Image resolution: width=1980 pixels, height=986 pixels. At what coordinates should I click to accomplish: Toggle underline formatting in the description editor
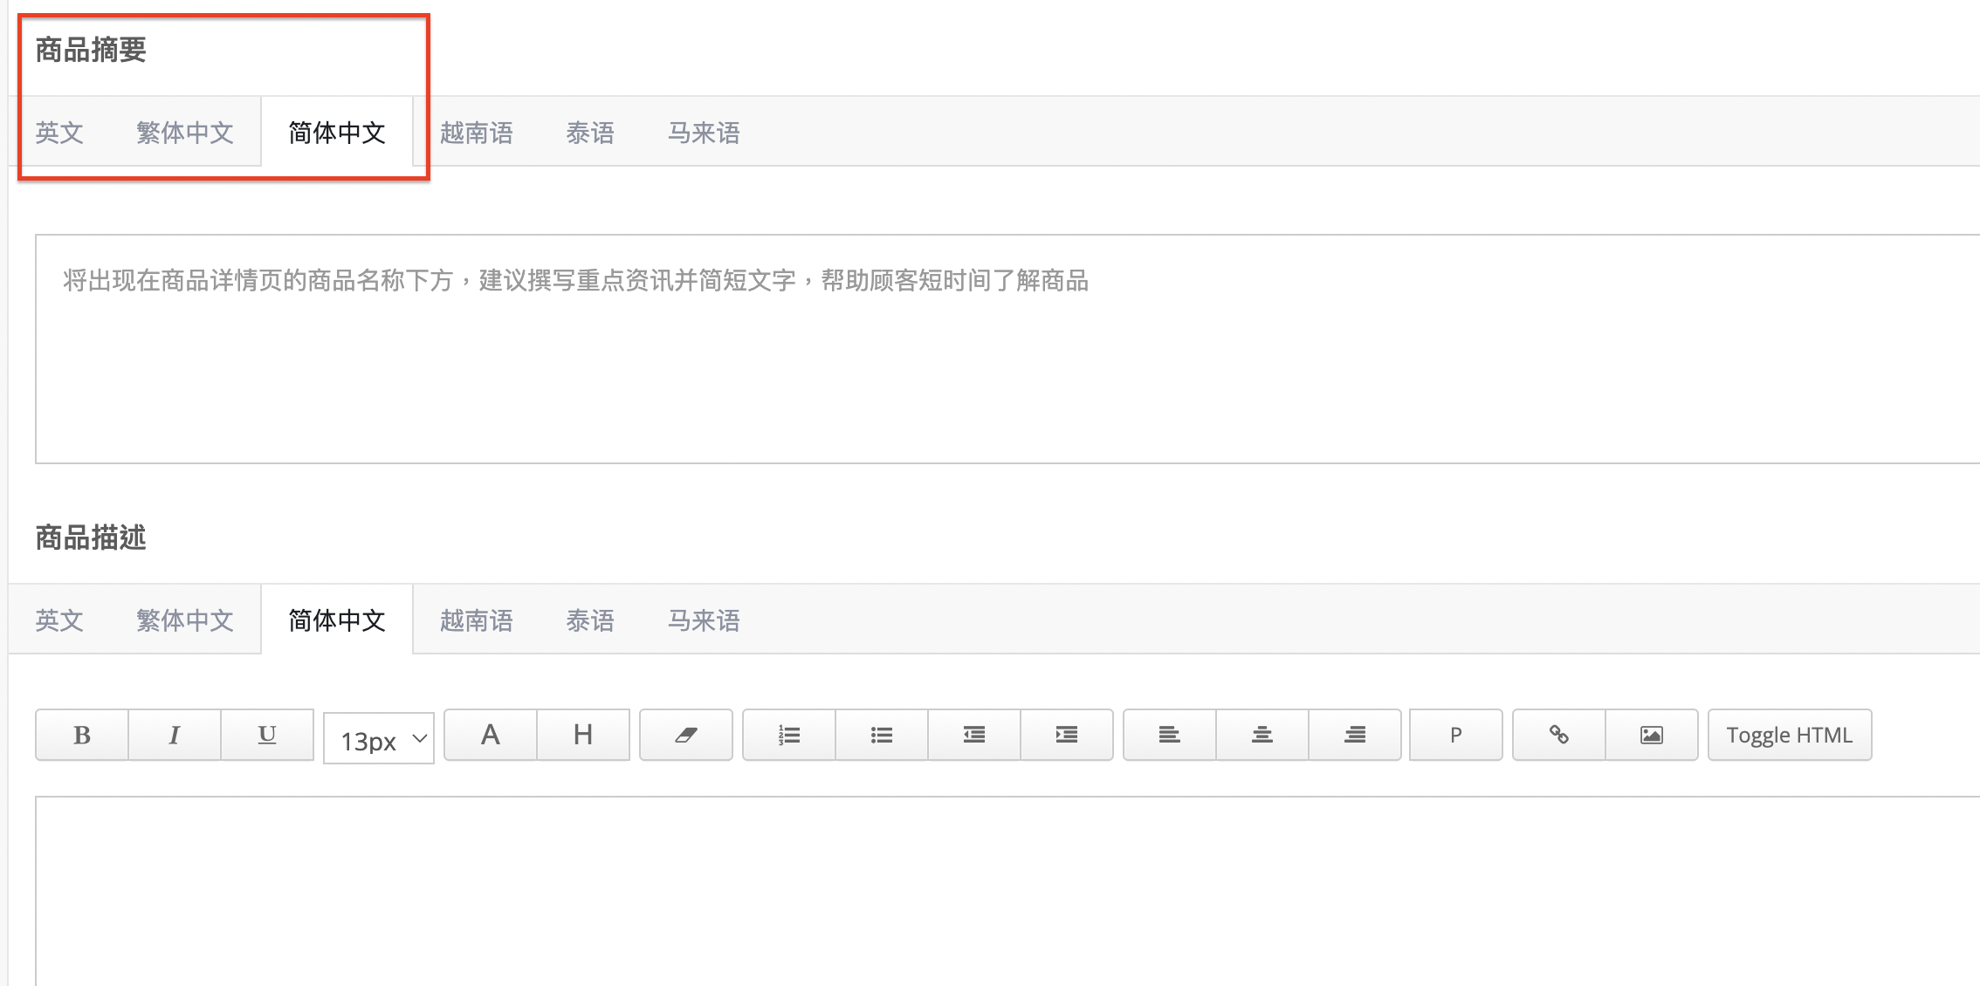click(x=267, y=735)
